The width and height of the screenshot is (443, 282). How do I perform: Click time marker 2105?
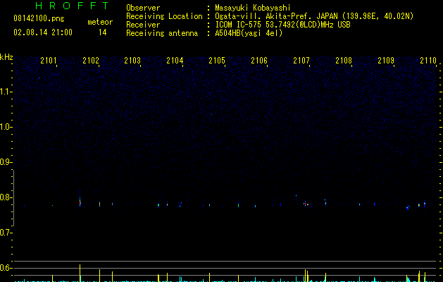pos(217,60)
